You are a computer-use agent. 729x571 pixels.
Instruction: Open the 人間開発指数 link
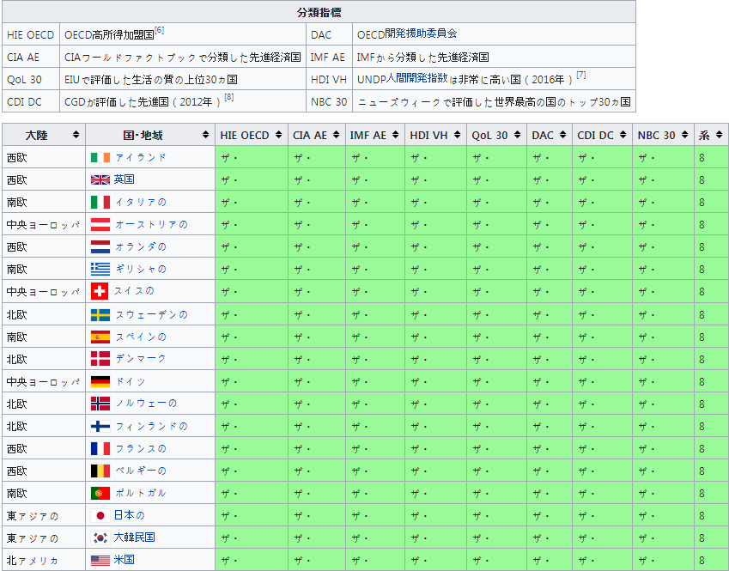(416, 78)
